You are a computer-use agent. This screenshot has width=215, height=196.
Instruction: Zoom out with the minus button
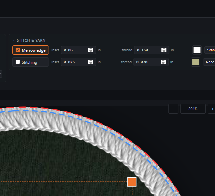pos(173,109)
